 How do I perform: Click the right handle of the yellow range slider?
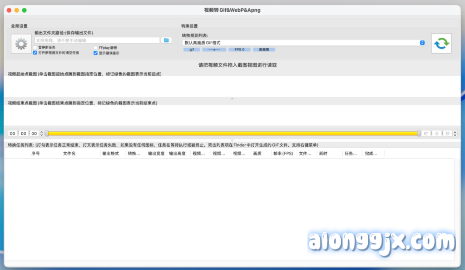click(419, 133)
